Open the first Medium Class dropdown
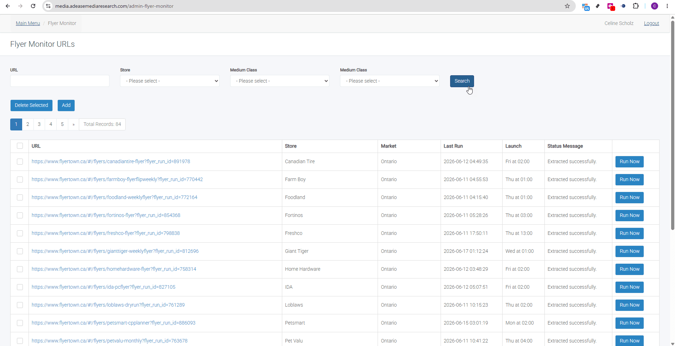This screenshot has height=346, width=675. tap(280, 81)
